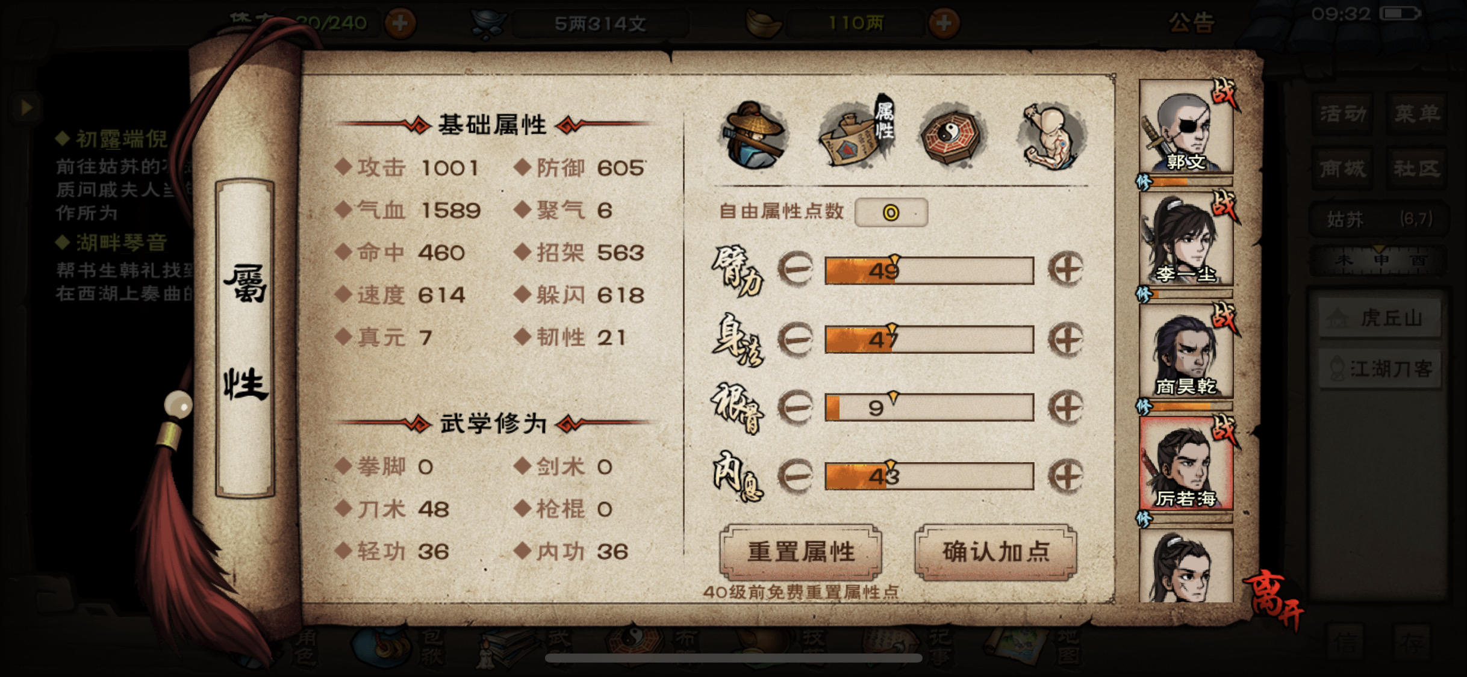Open the 菜单 menu button

(x=1416, y=113)
